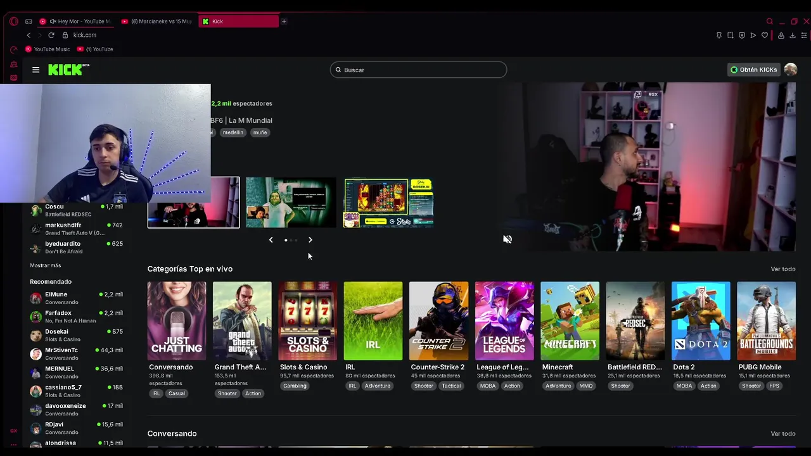The image size is (811, 456).
Task: Open the ad blocker shield icon
Action: click(742, 35)
